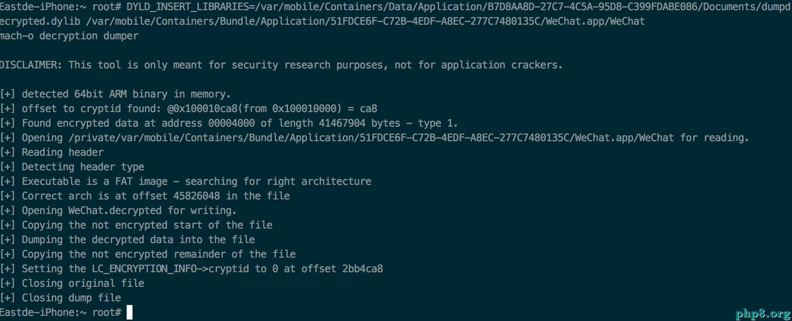Viewport: 792px width, 321px height.
Task: Click the "Closing original file" line
Action: [83, 284]
